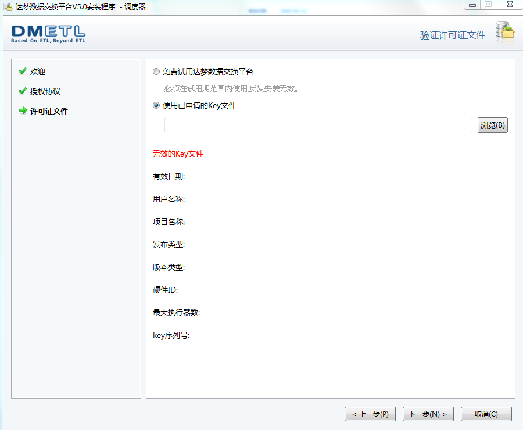The width and height of the screenshot is (523, 430).
Task: Click the database install icon in header
Action: tap(505, 32)
